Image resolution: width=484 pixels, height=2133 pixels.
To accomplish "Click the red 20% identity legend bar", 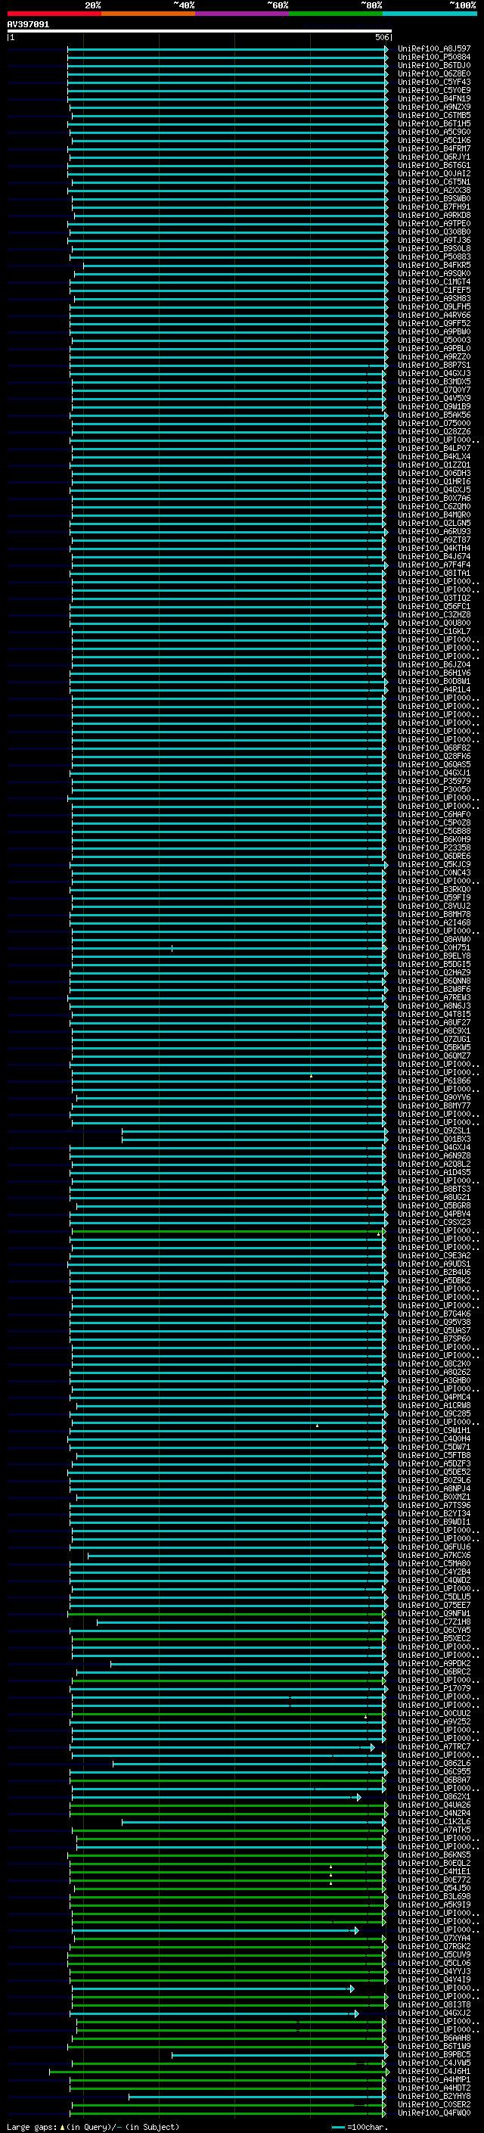I will [54, 14].
